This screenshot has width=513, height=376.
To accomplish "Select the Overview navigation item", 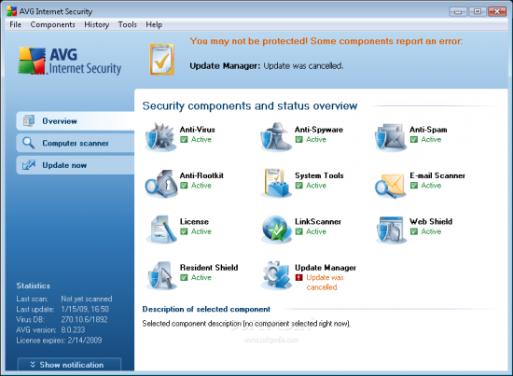I will (x=76, y=121).
